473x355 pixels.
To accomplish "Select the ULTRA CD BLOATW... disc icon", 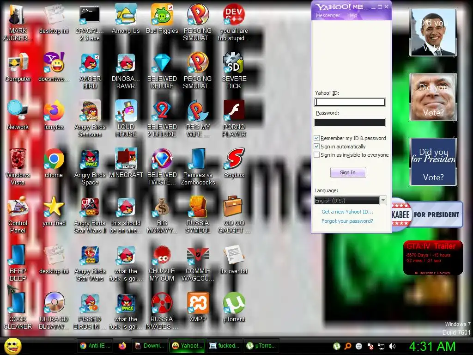I will tap(54, 311).
